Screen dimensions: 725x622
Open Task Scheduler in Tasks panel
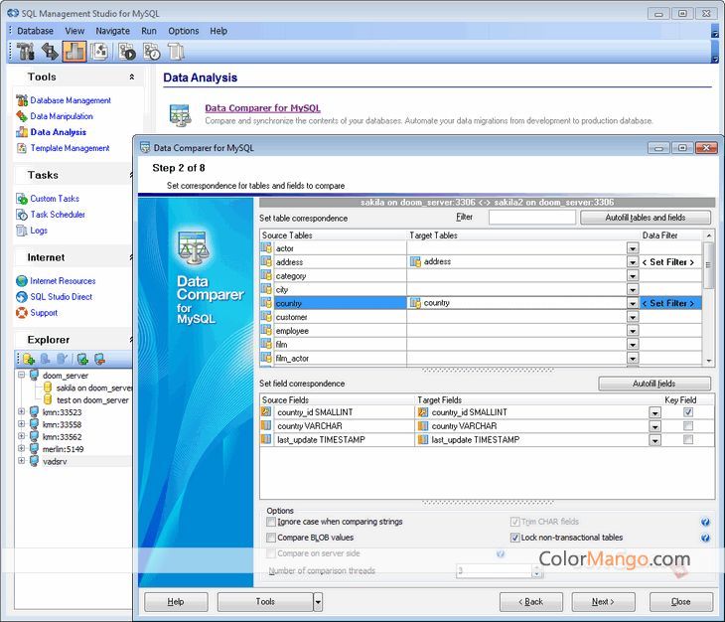[x=58, y=215]
